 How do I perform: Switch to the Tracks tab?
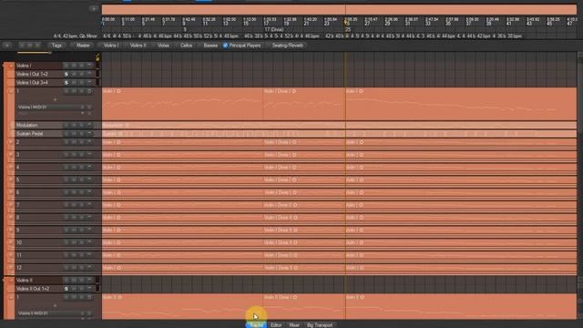[256, 325]
